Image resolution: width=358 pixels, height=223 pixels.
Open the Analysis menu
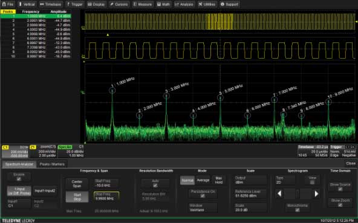coord(184,4)
